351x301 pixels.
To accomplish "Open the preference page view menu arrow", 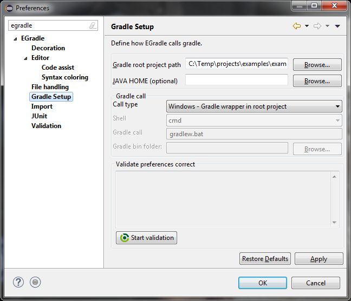I will (337, 26).
